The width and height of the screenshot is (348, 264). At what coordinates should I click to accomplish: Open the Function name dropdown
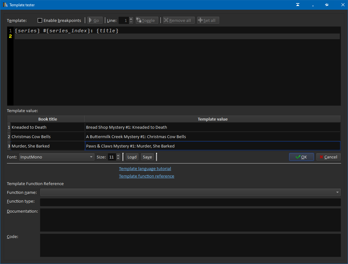pyautogui.click(x=190, y=192)
